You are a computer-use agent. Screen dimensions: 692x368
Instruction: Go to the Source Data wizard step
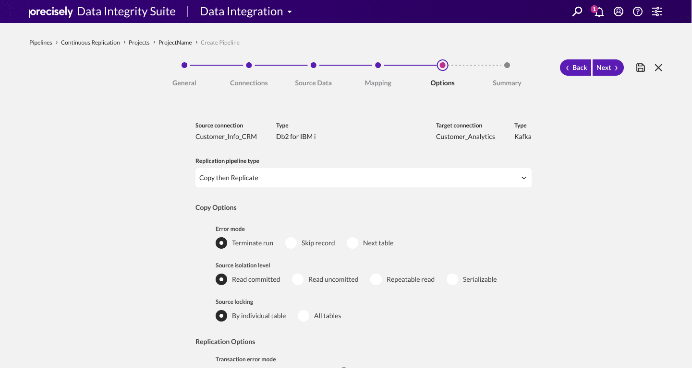313,65
